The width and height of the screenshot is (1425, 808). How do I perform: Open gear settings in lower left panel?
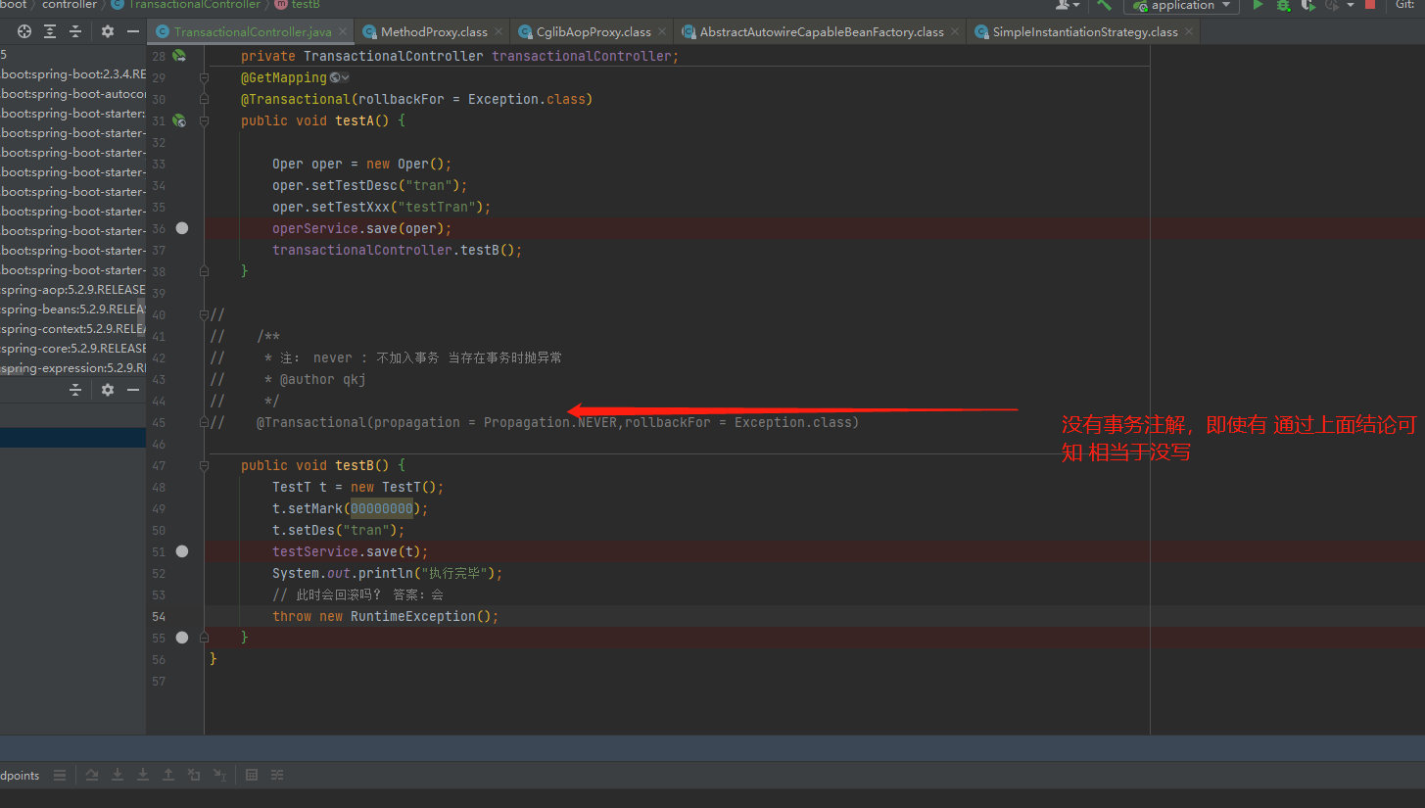pos(108,390)
